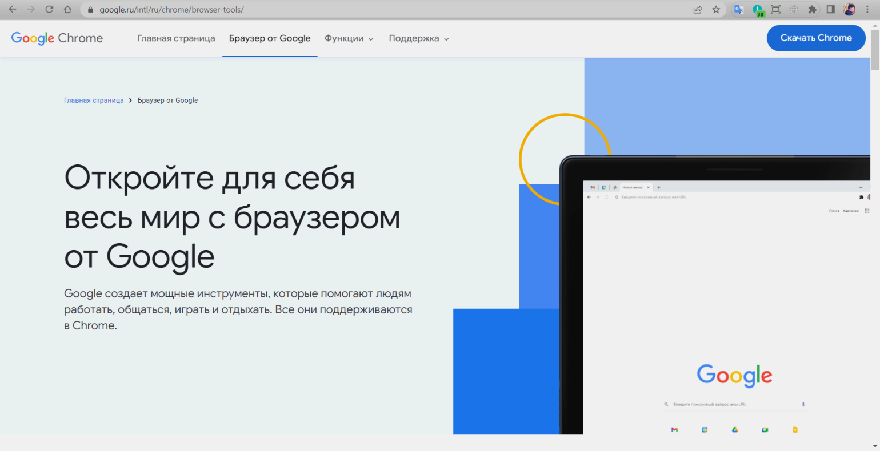The image size is (880, 451).
Task: Share this page using the share icon
Action: 698,10
